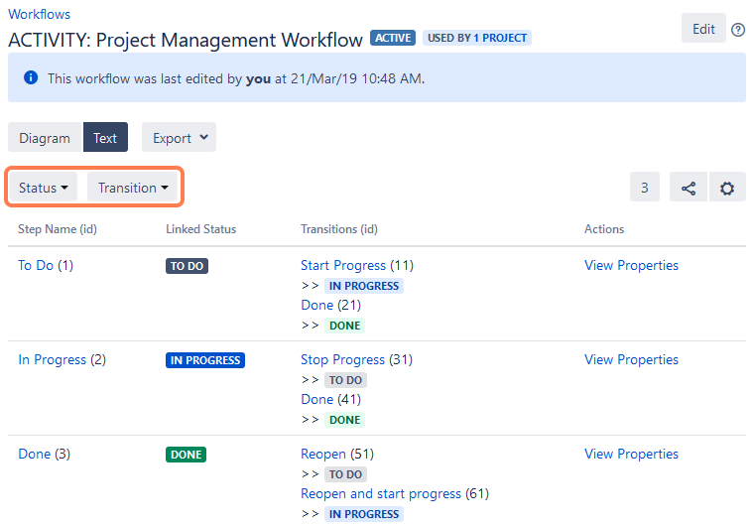Open the share workflow icon
Image resolution: width=752 pixels, height=528 pixels.
point(689,188)
